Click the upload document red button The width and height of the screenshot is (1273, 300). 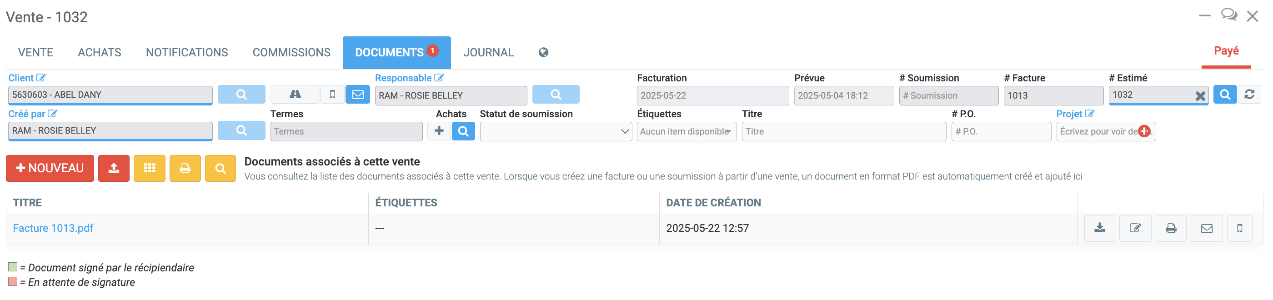pyautogui.click(x=114, y=169)
